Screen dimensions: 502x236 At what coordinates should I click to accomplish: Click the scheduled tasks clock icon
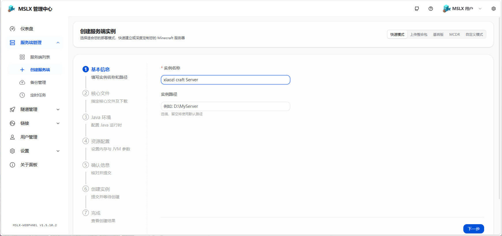(22, 95)
